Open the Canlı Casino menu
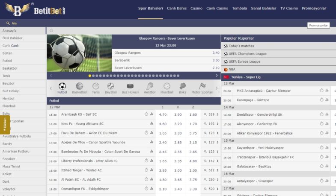The image size is (336, 196). coord(217,8)
